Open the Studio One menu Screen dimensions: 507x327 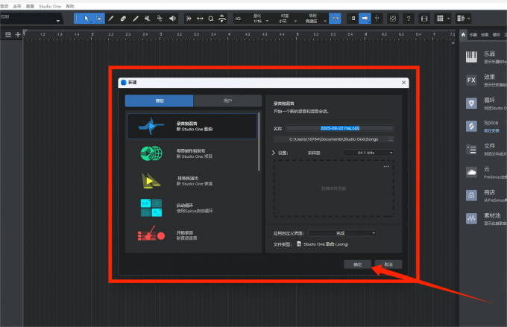[50, 4]
